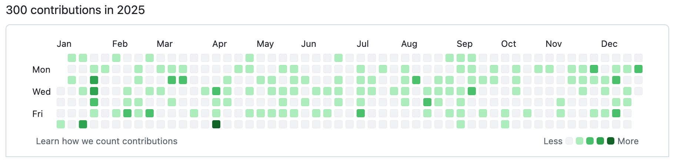Click the "Mon" weekday label

[x=41, y=70]
